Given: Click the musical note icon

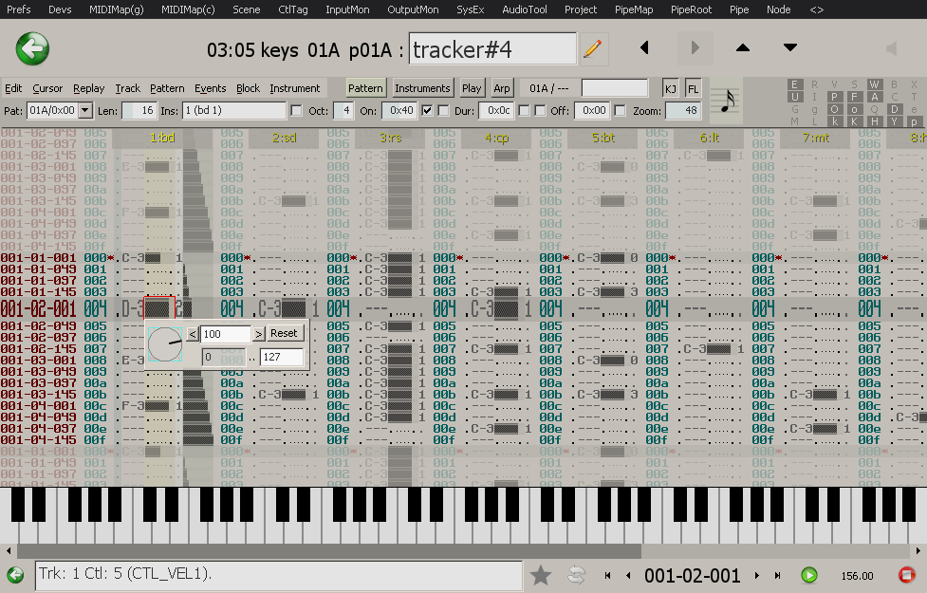Looking at the screenshot, I should pos(727,100).
